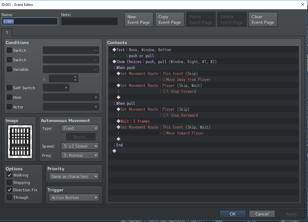Click empty diamond under pull branch
Image resolution: width=308 pixels, height=222 pixels.
point(118,139)
